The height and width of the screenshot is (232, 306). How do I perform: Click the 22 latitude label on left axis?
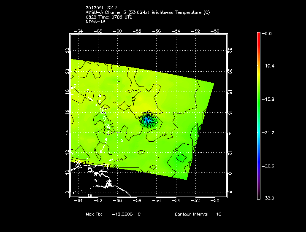[67, 50]
